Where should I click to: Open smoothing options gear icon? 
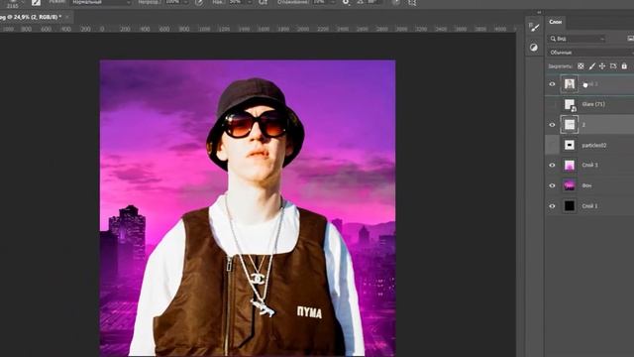[x=346, y=2]
